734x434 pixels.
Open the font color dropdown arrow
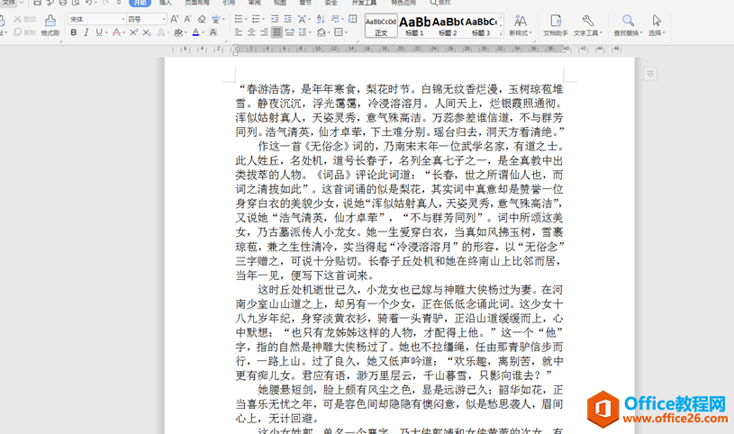[x=204, y=32]
